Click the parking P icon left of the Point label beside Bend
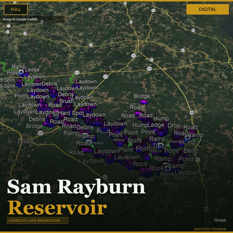Image resolution: width=233 pixels, height=233 pixels. (x=160, y=146)
